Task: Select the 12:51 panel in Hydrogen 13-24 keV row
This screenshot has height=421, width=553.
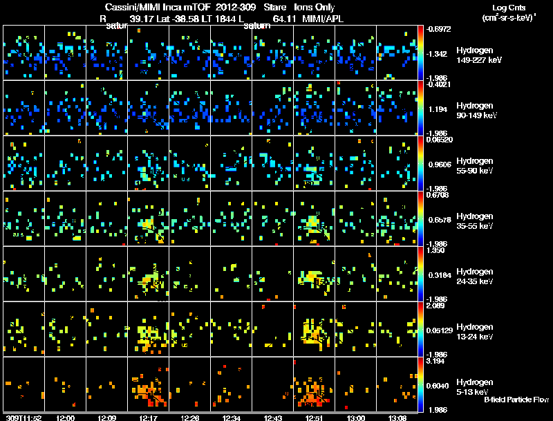Action: (x=314, y=328)
